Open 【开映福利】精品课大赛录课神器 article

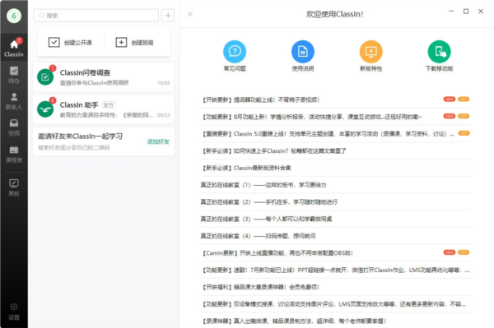click(335, 287)
